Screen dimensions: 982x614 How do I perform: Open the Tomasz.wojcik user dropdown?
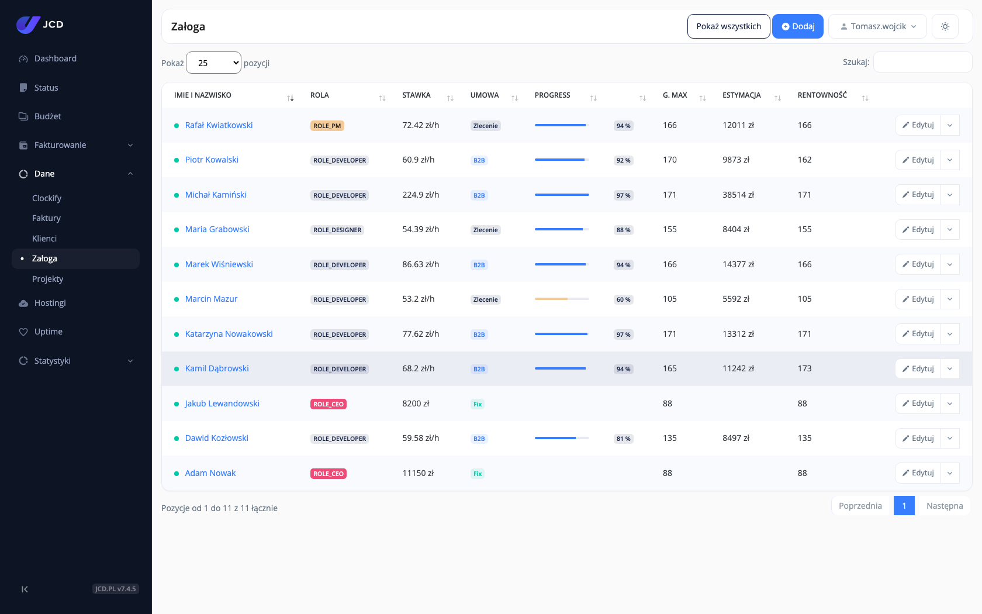pyautogui.click(x=877, y=26)
